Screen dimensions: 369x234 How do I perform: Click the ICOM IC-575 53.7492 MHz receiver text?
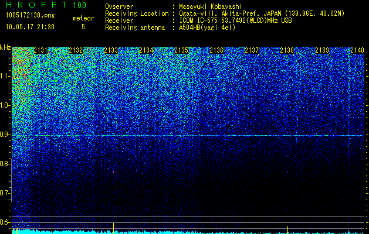click(235, 20)
